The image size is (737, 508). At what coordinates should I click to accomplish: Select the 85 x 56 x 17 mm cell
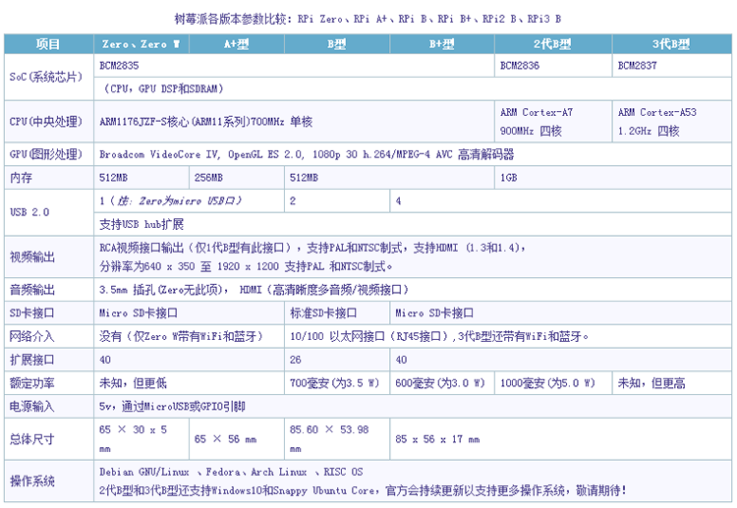560,439
